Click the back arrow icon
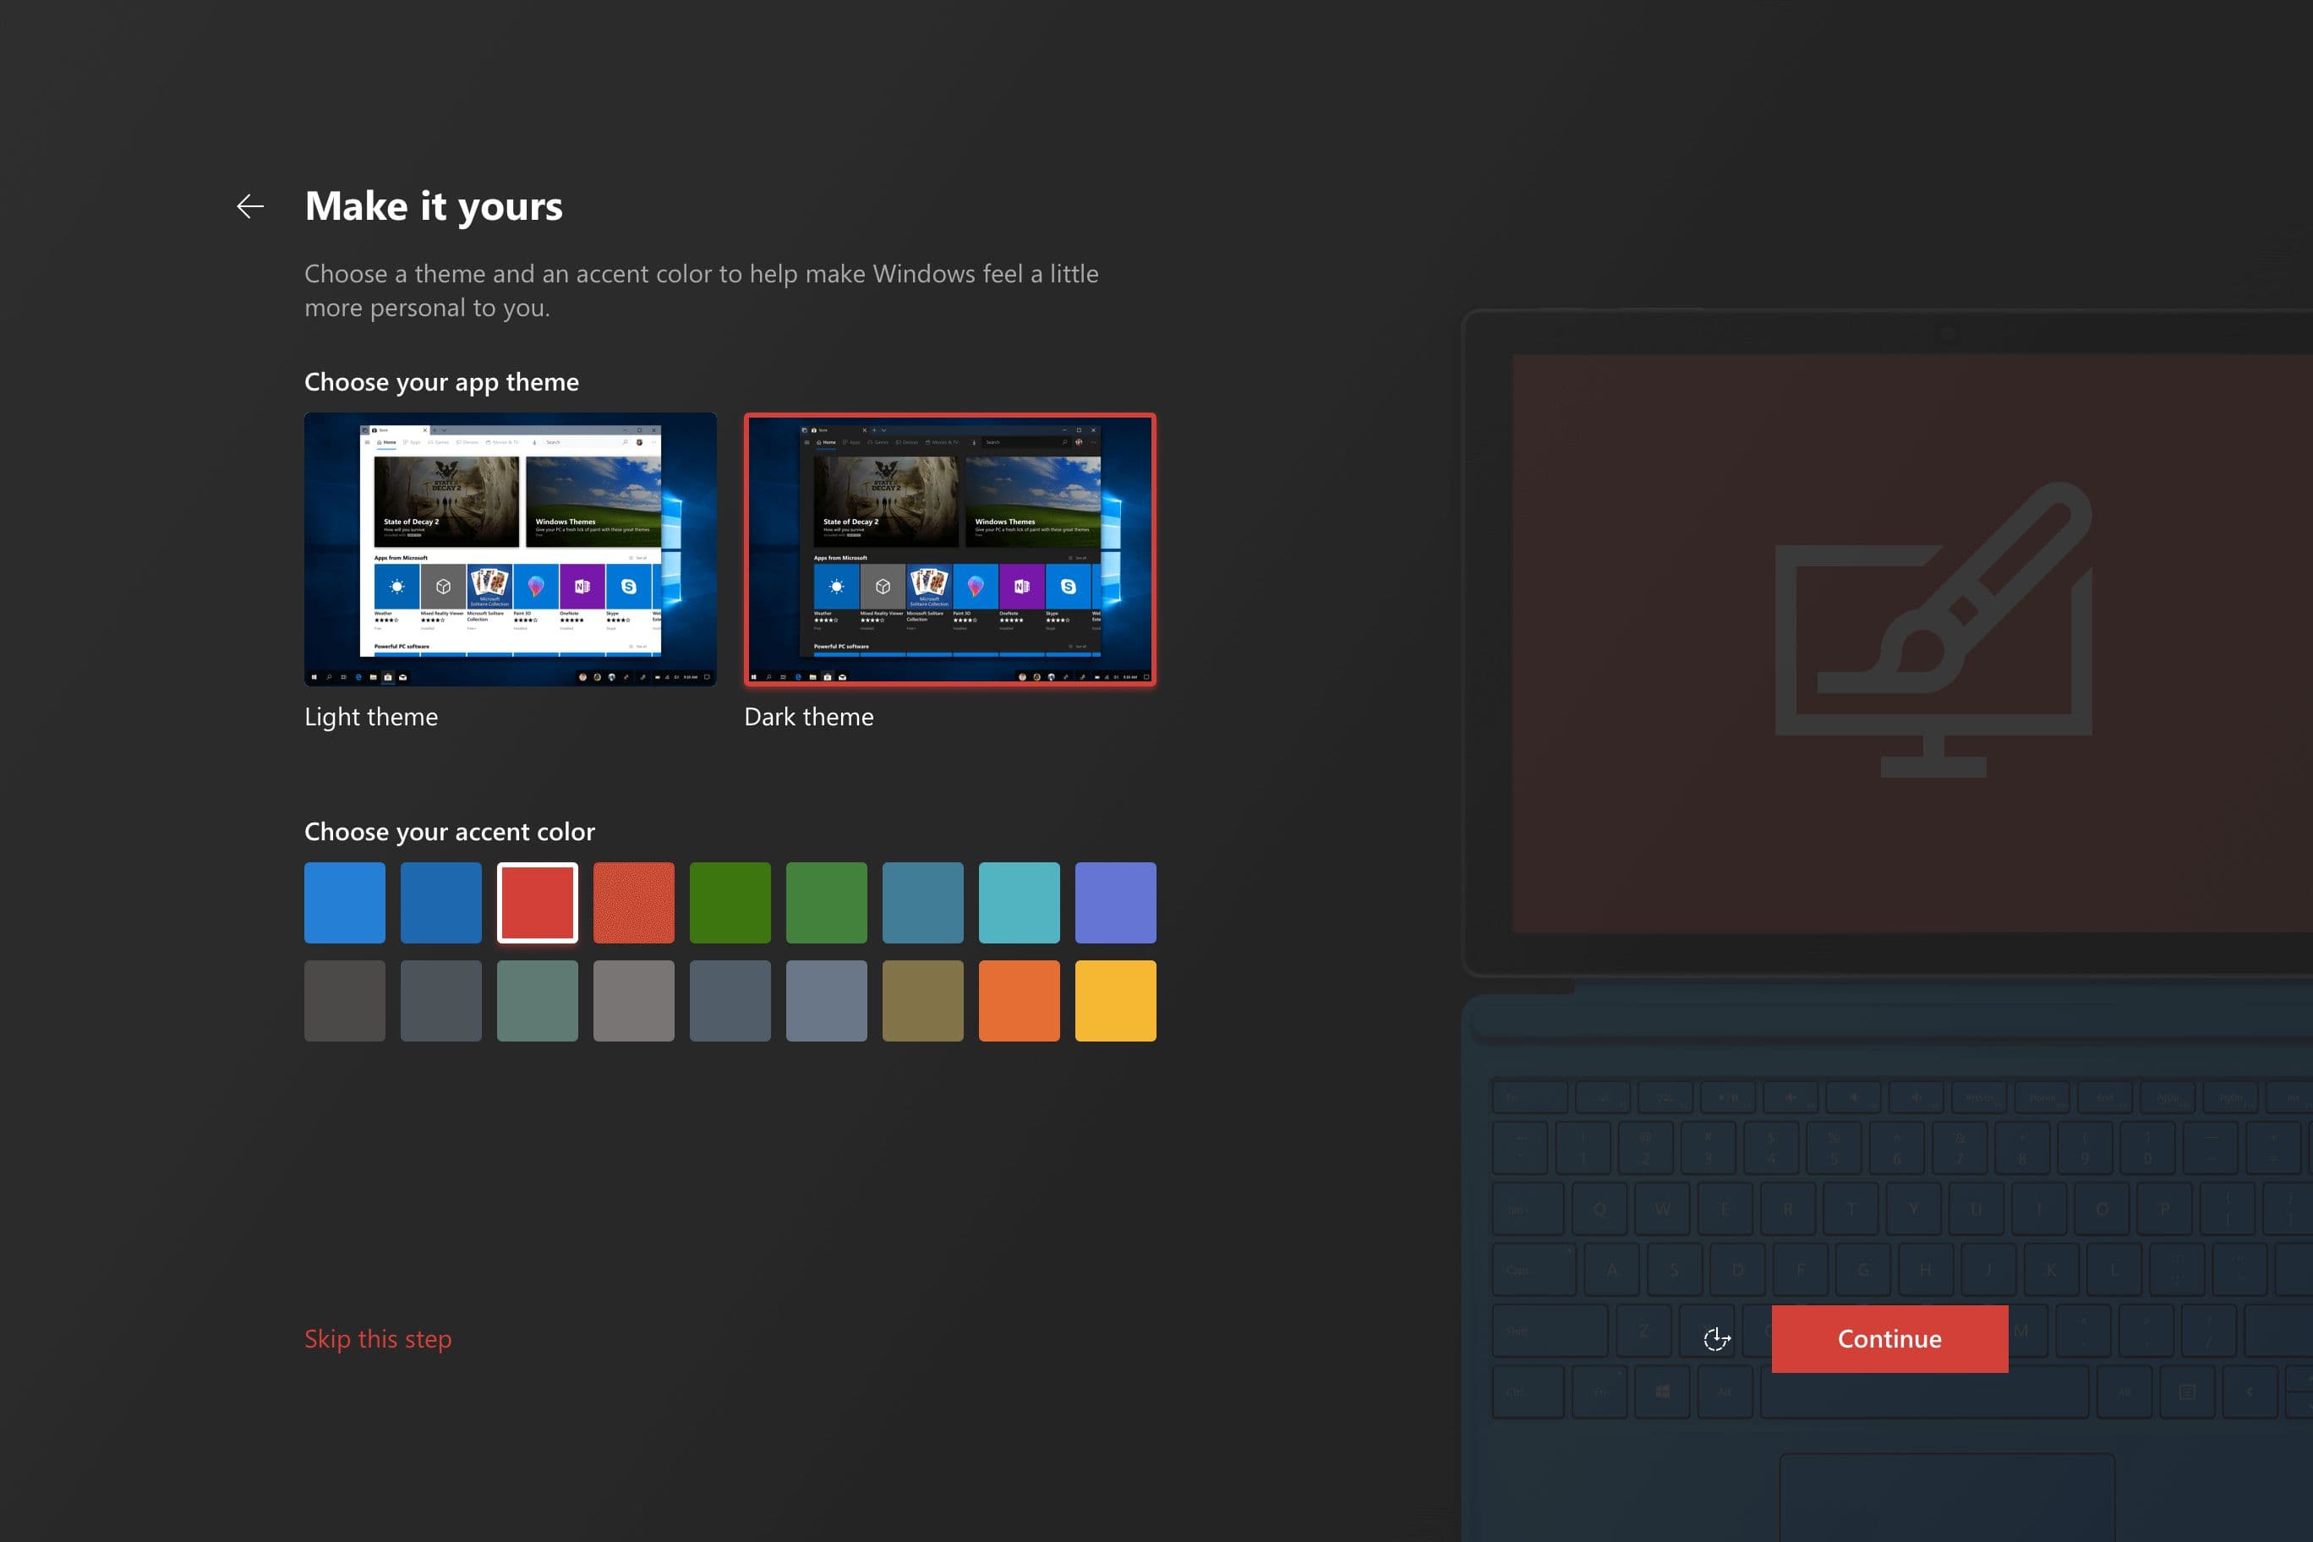2313x1542 pixels. 251,206
